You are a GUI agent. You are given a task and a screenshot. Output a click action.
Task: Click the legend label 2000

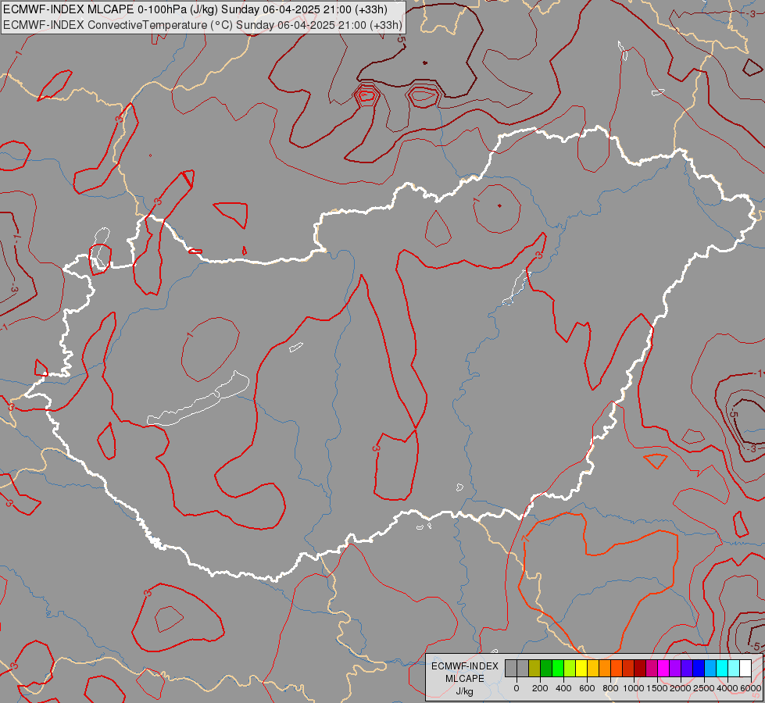[x=681, y=688]
